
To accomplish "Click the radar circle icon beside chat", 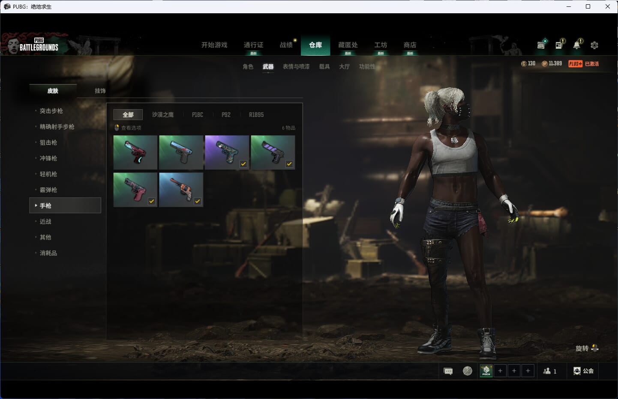I will [x=468, y=371].
